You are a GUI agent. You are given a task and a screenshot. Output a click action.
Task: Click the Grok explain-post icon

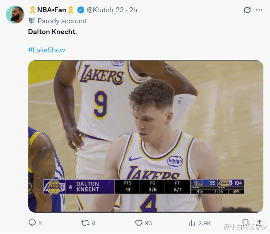247,10
